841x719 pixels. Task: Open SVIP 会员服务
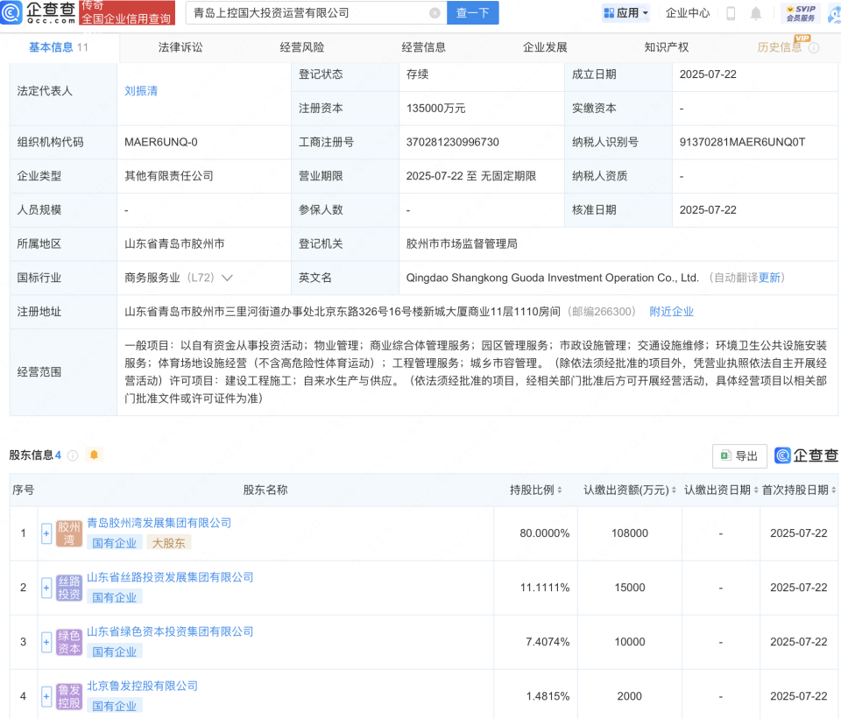800,13
